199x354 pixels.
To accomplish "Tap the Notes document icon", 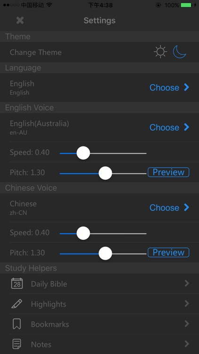I will (17, 344).
